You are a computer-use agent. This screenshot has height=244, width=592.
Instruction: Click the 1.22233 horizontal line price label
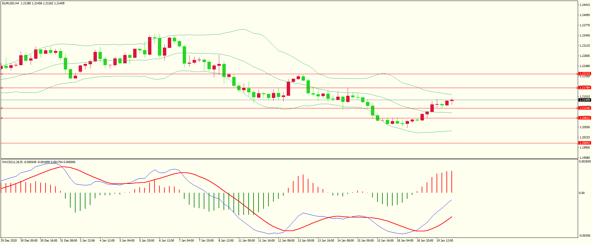[585, 74]
